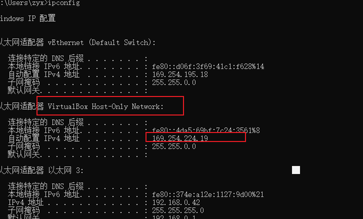Image resolution: width=363 pixels, height=219 pixels.
Task: Click the white square block
Action: (296, 170)
